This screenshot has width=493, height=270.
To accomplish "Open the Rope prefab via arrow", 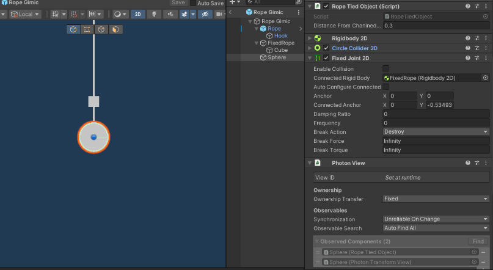I will 301,29.
